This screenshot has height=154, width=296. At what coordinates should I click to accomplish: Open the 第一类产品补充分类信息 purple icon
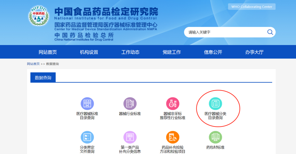(130, 137)
